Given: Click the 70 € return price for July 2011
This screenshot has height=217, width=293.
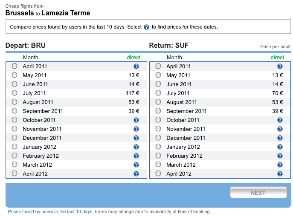Looking at the screenshot, I should click(x=278, y=93).
